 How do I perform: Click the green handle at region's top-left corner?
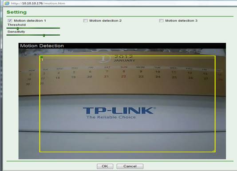42,57
